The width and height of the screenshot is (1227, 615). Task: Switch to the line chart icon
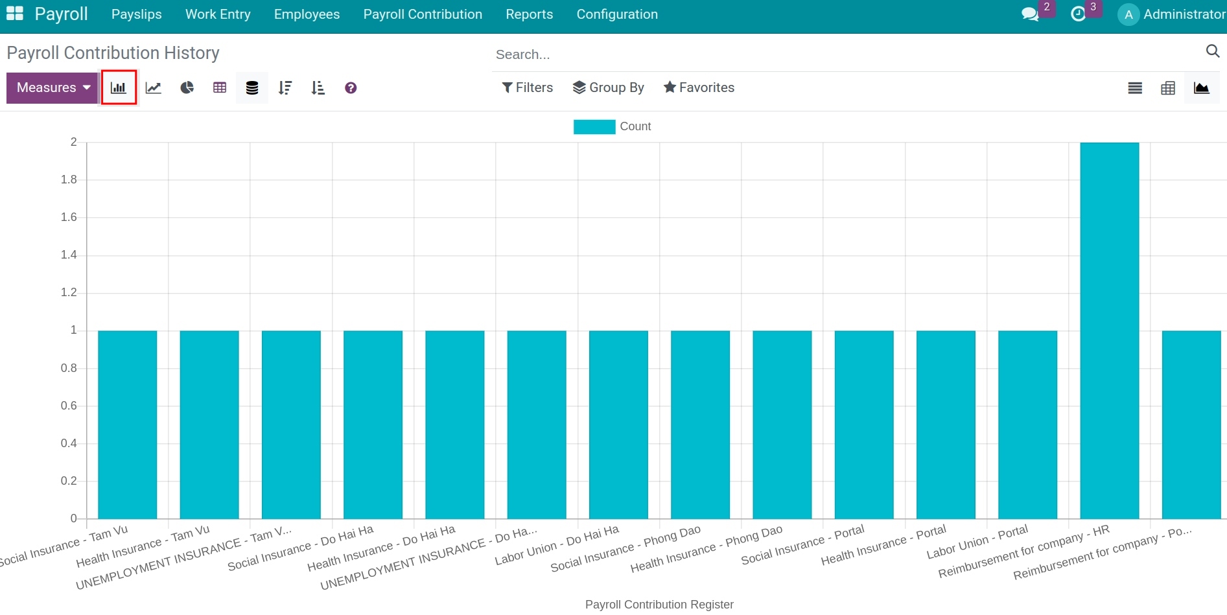pyautogui.click(x=153, y=87)
